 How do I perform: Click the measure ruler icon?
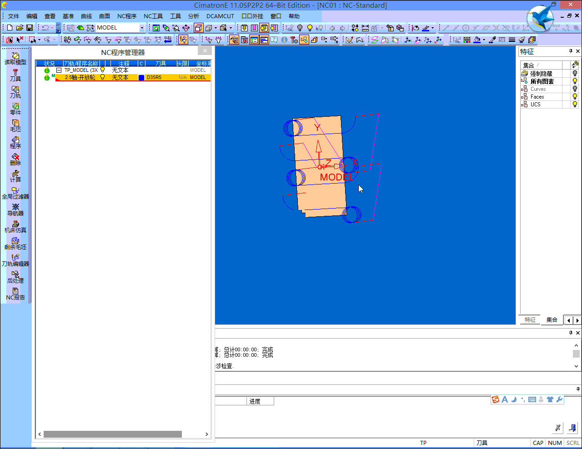coord(365,28)
